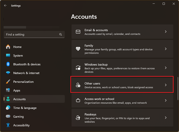Minimize the Settings window
This screenshot has height=132, width=179.
[154, 4]
